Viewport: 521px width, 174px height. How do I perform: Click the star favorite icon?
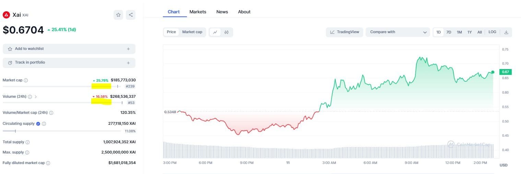click(x=118, y=15)
